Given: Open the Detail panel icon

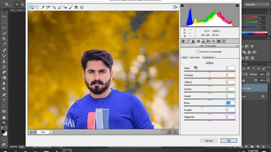Looking at the screenshot, I should tap(193, 41).
